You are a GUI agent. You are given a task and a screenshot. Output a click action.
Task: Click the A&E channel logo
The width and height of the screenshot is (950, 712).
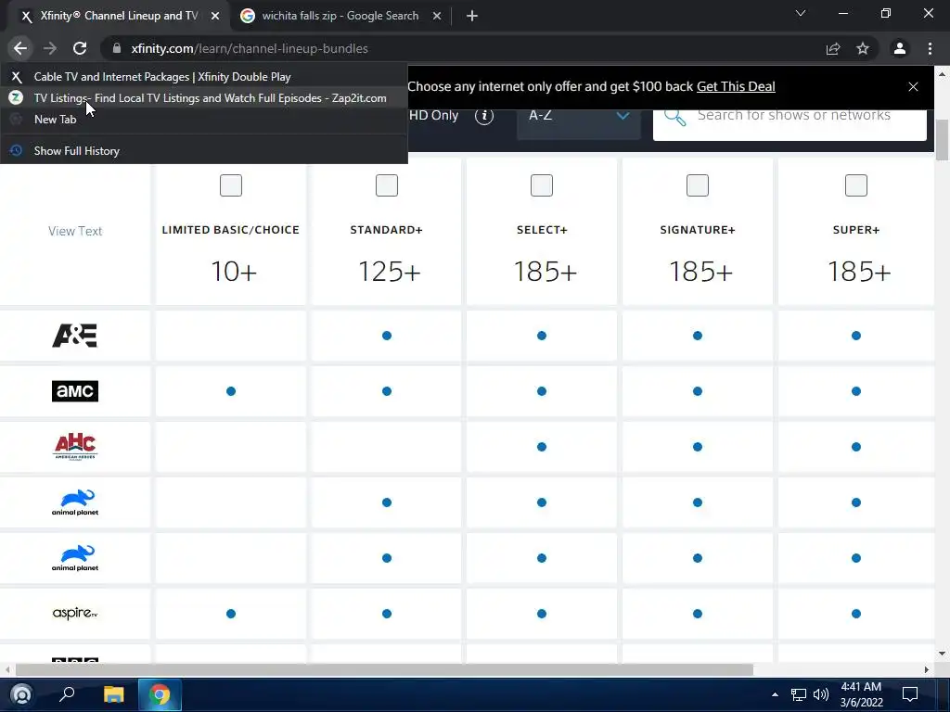point(74,336)
